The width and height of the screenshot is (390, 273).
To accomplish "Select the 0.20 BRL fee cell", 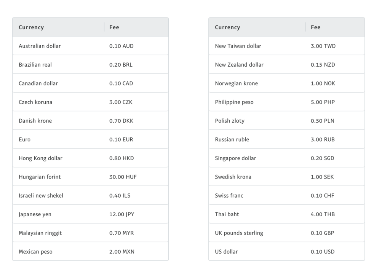I will (121, 65).
